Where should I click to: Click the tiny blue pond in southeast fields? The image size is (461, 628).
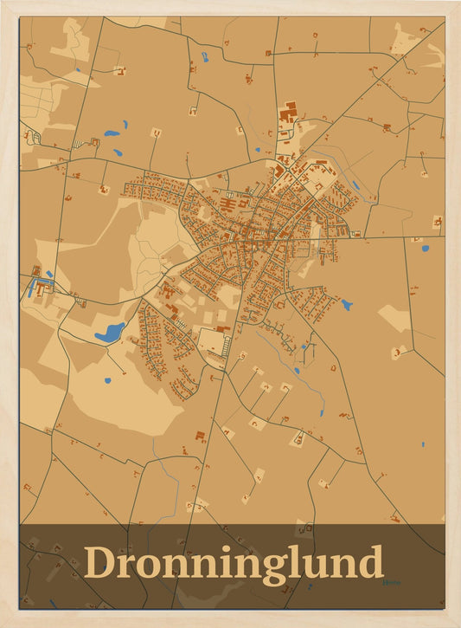(423, 444)
